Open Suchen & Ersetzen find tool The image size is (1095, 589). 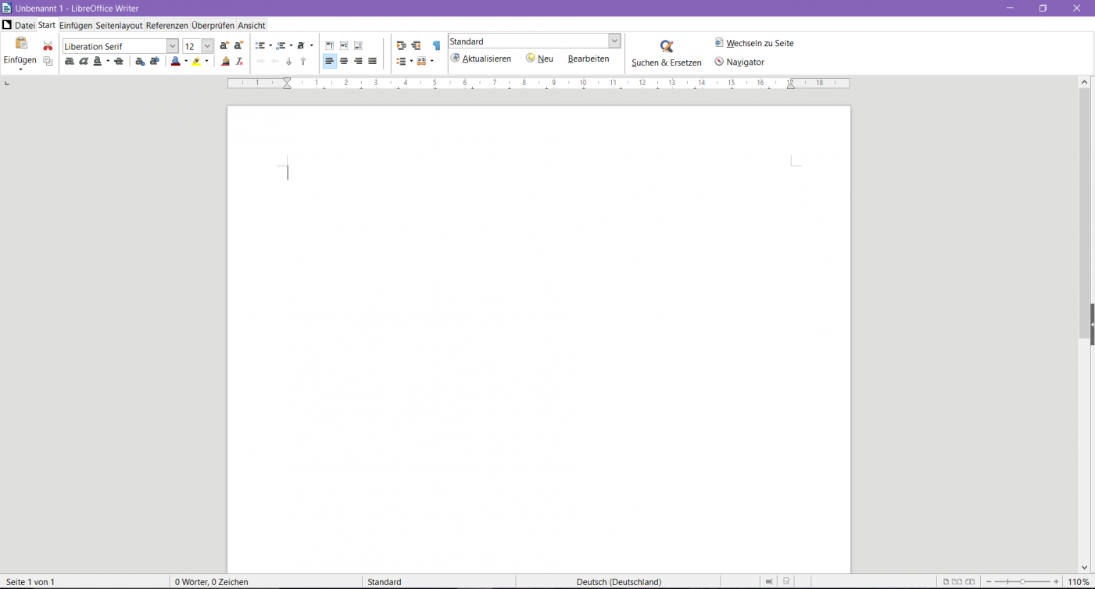(667, 53)
